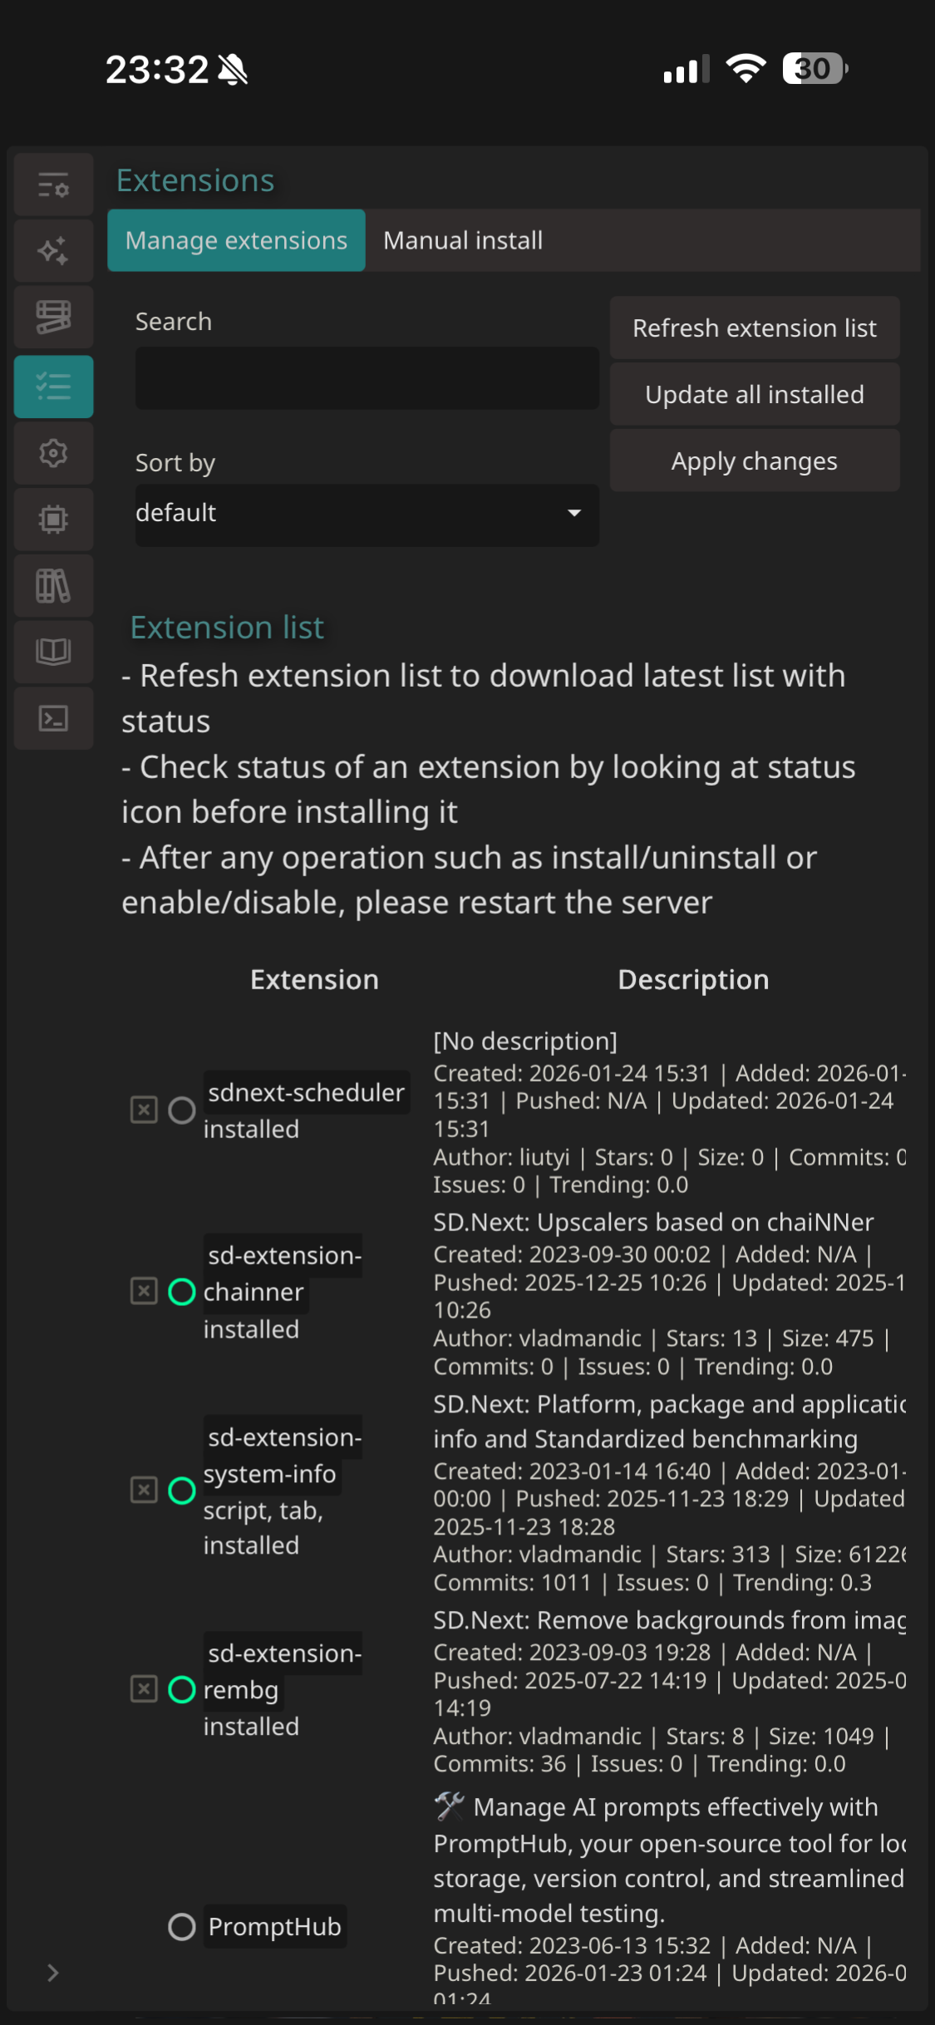Open the terminal console sidebar icon
This screenshot has height=2025, width=935.
pyautogui.click(x=53, y=718)
